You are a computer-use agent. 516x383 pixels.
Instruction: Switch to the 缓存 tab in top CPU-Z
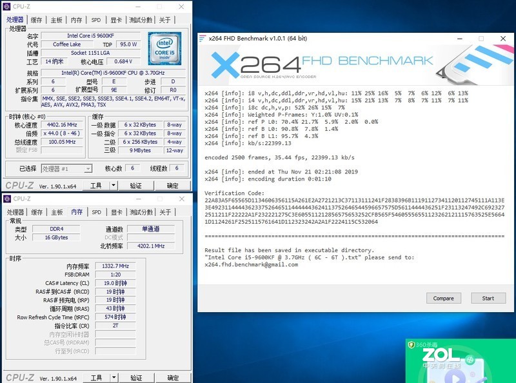[x=37, y=21]
